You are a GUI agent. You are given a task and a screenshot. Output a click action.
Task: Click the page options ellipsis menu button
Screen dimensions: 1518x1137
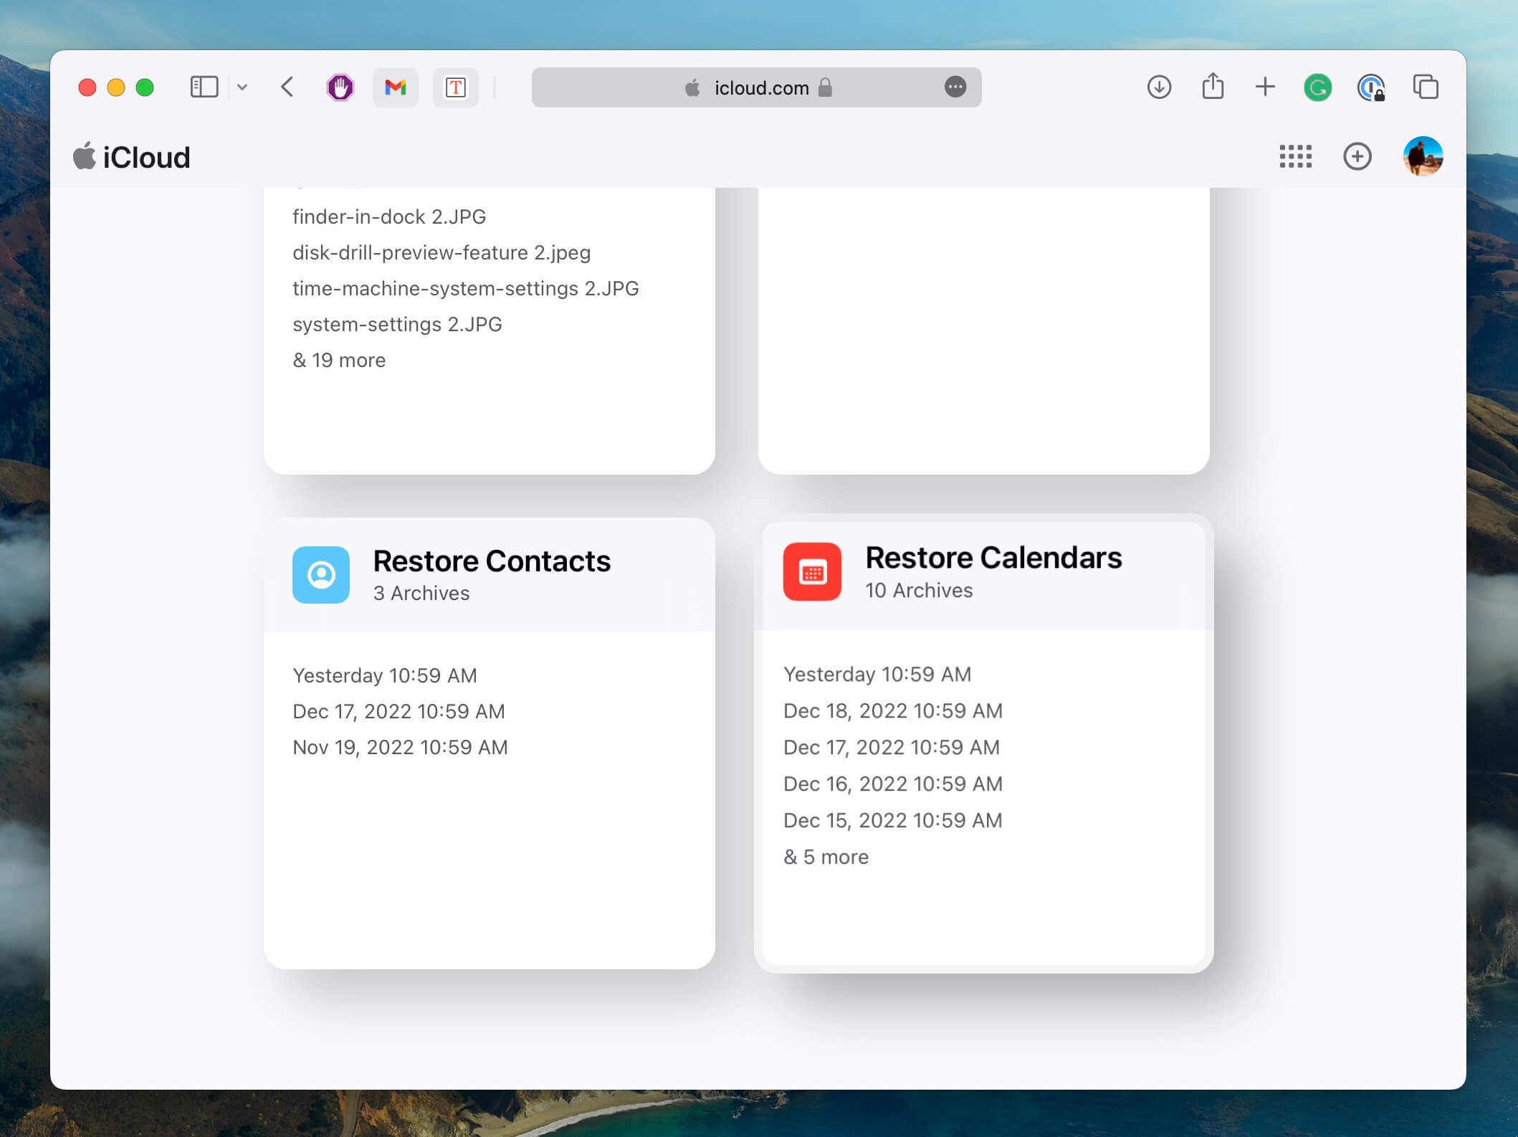pos(955,87)
